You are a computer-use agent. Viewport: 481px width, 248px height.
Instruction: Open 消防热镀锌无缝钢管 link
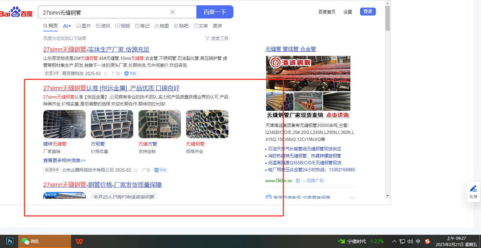pyautogui.click(x=304, y=156)
